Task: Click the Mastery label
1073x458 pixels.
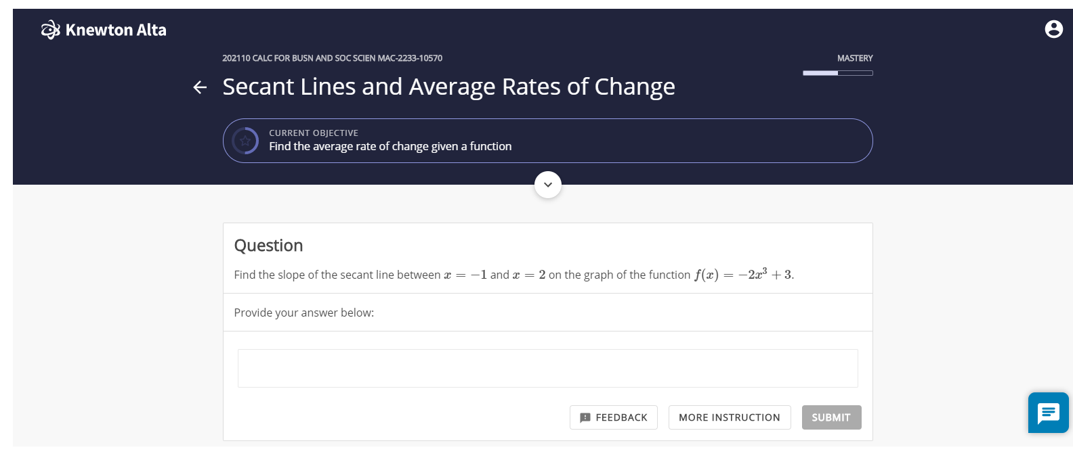Action: 855,58
